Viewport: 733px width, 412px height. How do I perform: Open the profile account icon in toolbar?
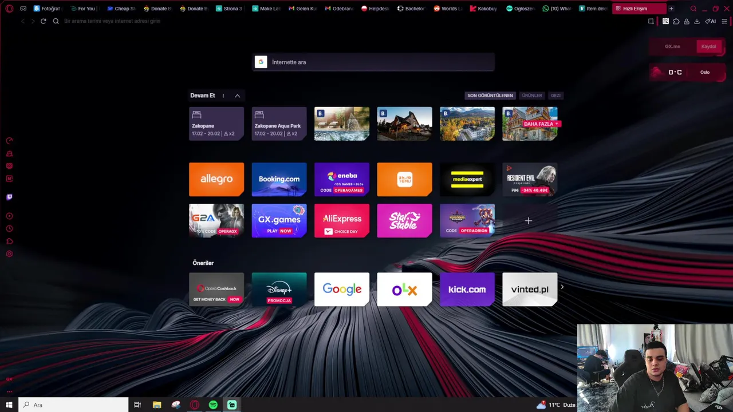687,21
